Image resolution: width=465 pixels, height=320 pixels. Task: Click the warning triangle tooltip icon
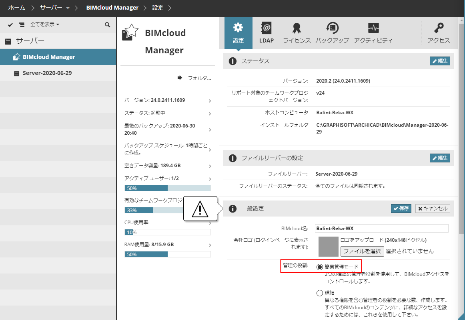200,209
